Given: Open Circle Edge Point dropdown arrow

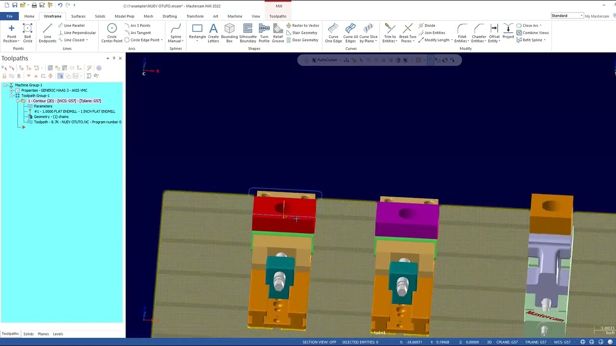Looking at the screenshot, I should tap(162, 40).
